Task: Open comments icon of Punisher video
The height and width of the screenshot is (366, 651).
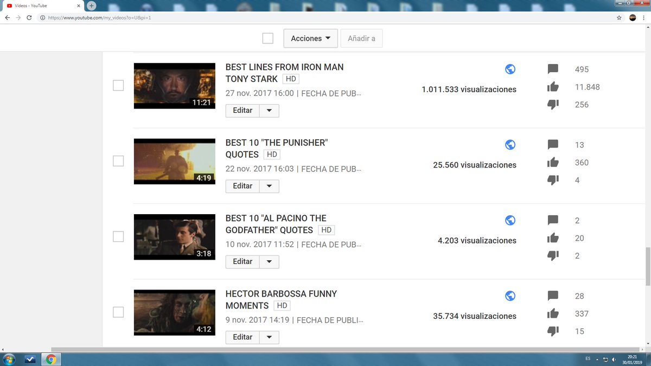Action: pyautogui.click(x=553, y=145)
